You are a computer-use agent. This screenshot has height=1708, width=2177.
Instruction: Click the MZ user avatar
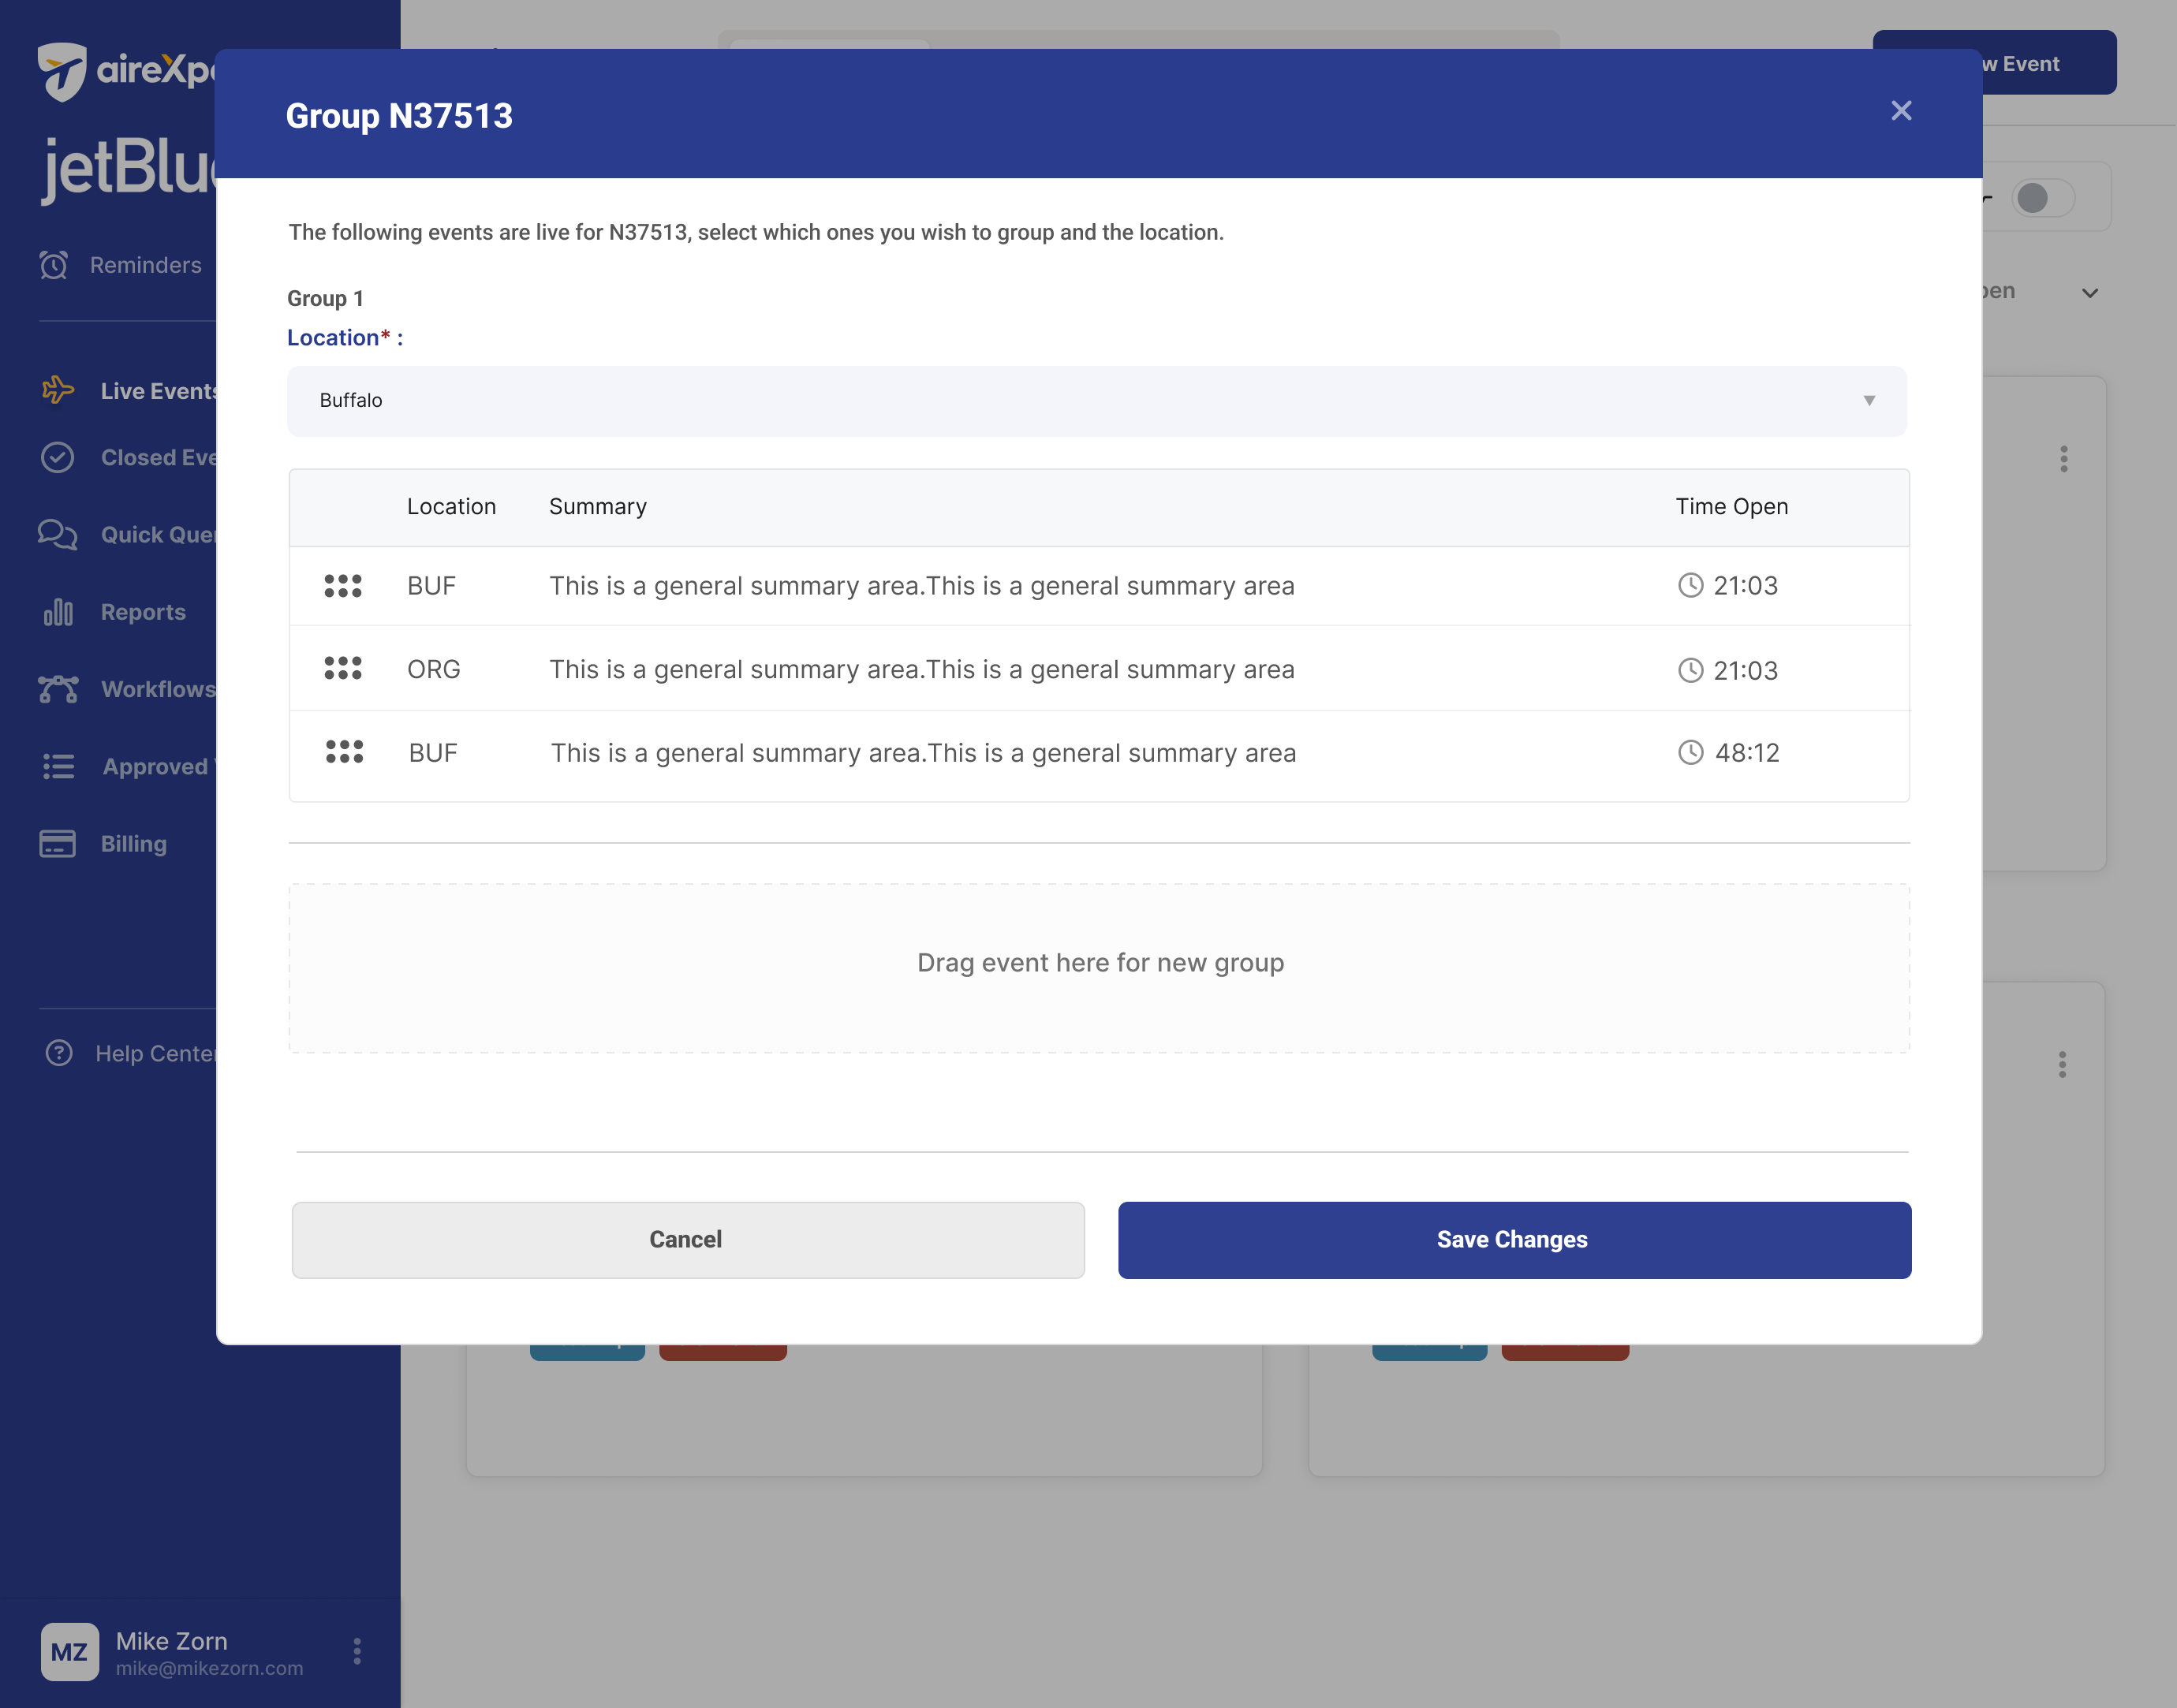click(x=69, y=1652)
